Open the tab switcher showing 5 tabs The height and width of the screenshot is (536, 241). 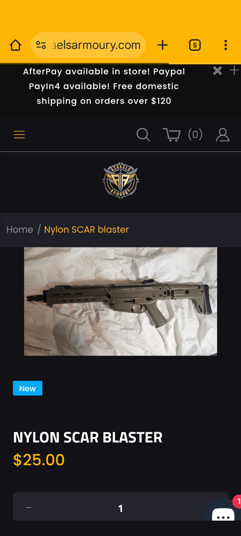(x=195, y=45)
